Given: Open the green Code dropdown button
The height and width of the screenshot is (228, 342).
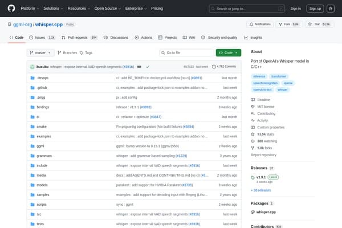Looking at the screenshot, I should coord(229,53).
